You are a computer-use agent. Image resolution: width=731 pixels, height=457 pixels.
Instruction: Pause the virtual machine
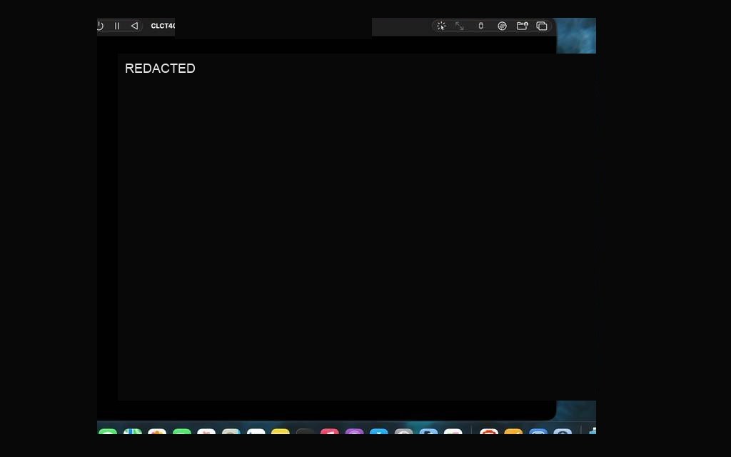click(117, 26)
